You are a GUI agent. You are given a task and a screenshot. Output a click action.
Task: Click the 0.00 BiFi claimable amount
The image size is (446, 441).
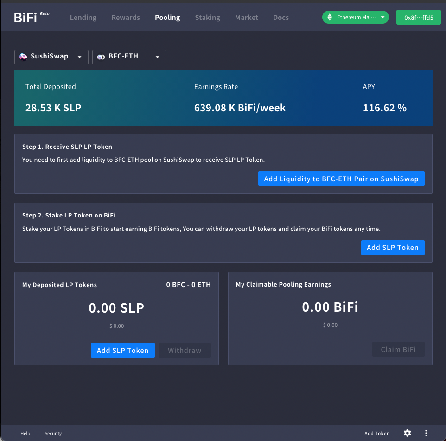[330, 307]
